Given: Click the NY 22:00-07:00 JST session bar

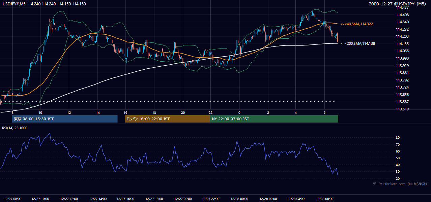Looking at the screenshot, I should [x=274, y=119].
